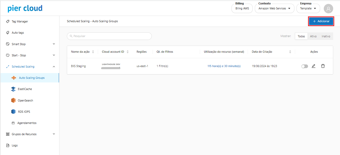This screenshot has width=340, height=155.
Task: Open Tag Manager from the sidebar
Action: coord(20,21)
